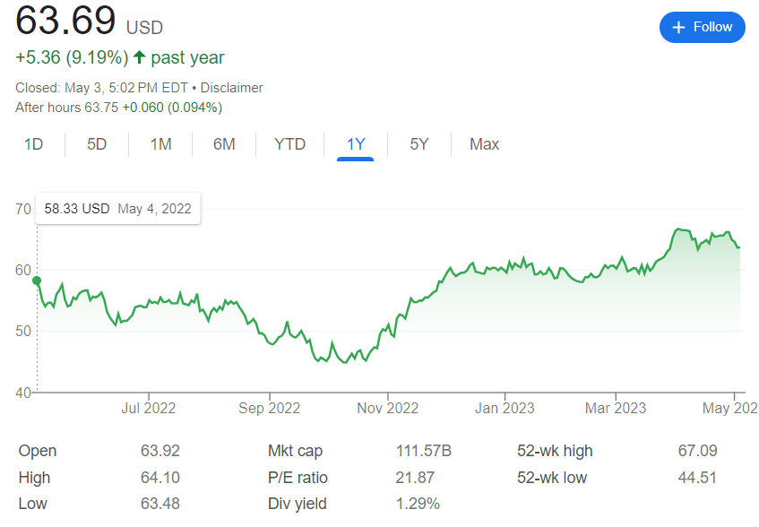Open the Disclaimer link

pos(231,88)
